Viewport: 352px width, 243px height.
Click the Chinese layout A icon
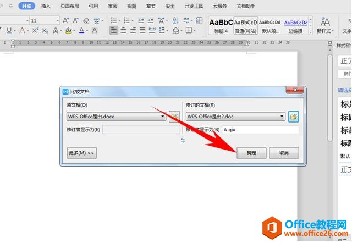click(161, 20)
